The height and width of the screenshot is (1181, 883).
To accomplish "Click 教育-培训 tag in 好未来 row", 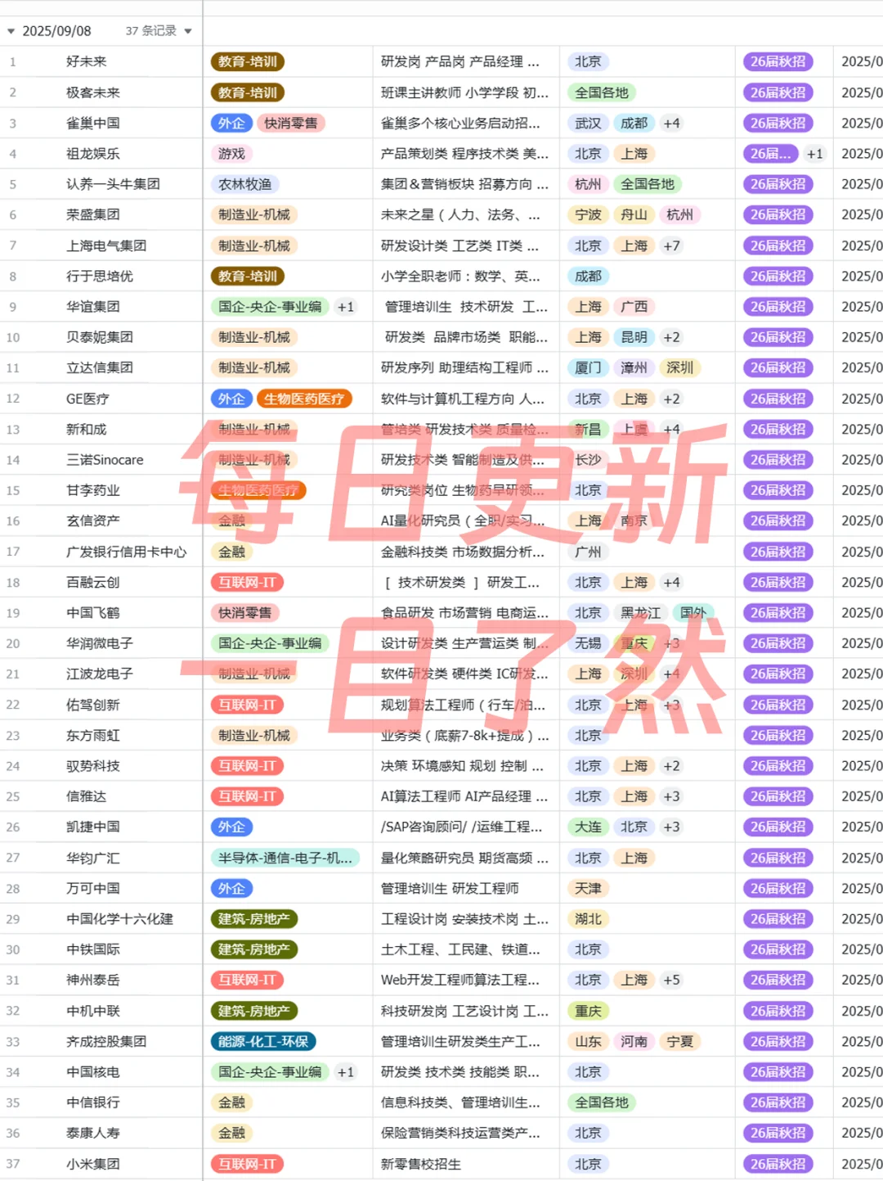I will (248, 61).
